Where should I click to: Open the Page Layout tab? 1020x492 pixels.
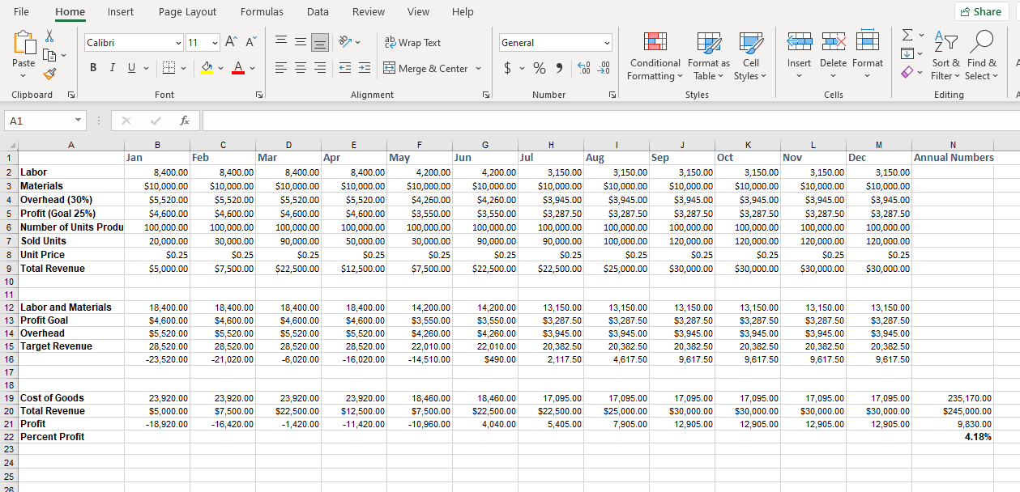tap(187, 11)
